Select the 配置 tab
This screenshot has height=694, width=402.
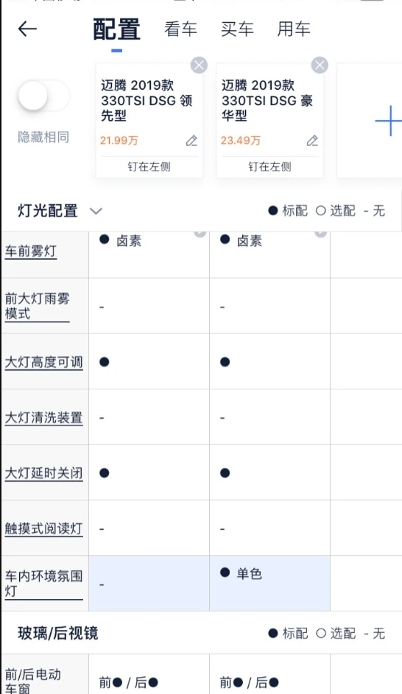click(117, 29)
